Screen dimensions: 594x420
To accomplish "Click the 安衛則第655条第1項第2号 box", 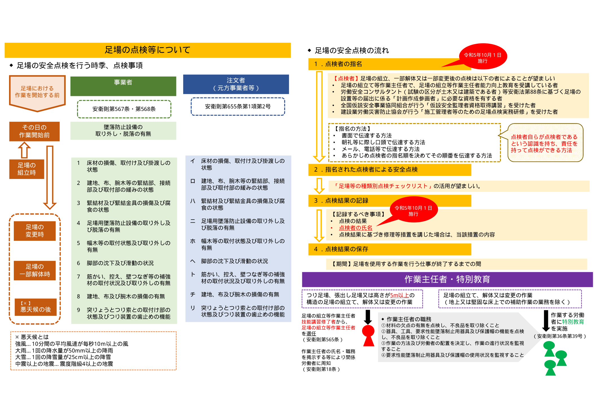I will pyautogui.click(x=238, y=106).
